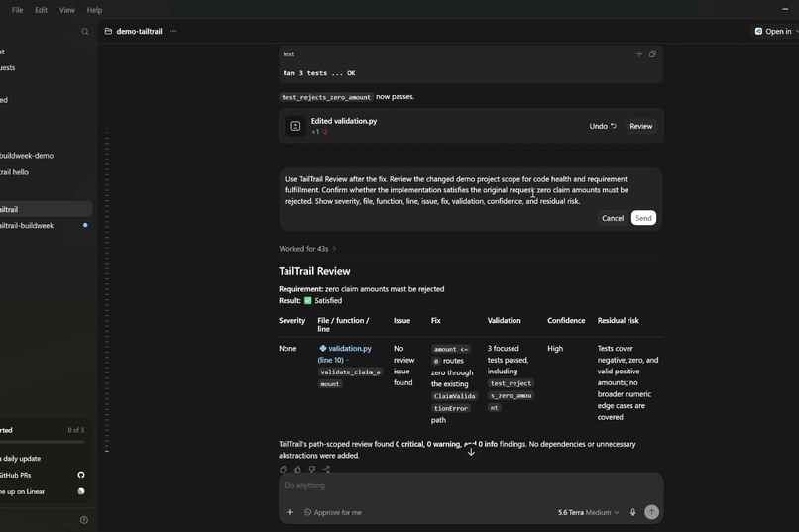Click the 'Ran 3 tests ... OK' output line

pos(319,73)
